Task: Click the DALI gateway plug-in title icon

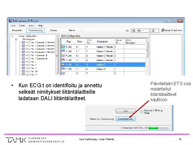Action: tap(10, 21)
